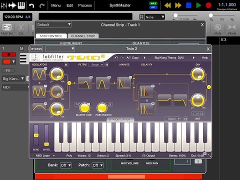Open the audio waveform editor icon
Image resolution: width=240 pixels, height=180 pixels.
click(x=12, y=5)
